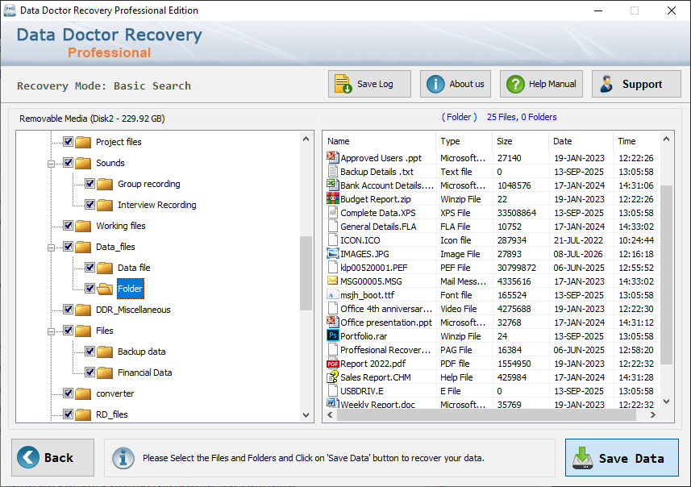Select the General Details.FLA file row
The height and width of the screenshot is (487, 691).
(x=493, y=227)
